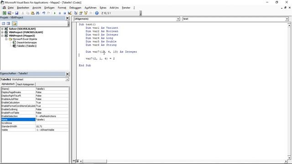This screenshot has height=164, width=292.
Task: Click the code window horizontal scrollbar thumb
Action: point(94,161)
